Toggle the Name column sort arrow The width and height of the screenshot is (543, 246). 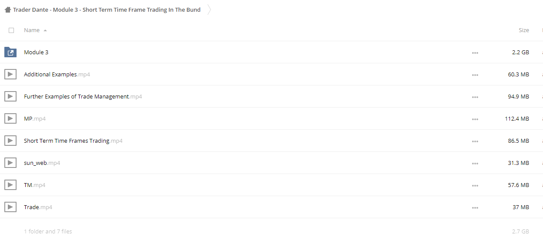click(x=45, y=30)
